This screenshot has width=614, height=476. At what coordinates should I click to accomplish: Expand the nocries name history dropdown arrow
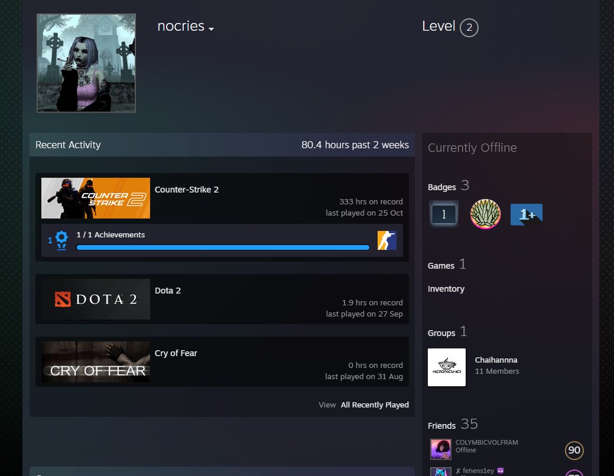pos(212,28)
